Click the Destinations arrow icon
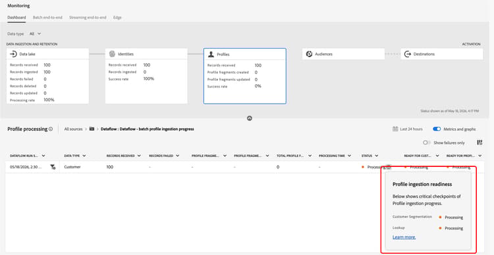The image size is (494, 255). pos(408,54)
